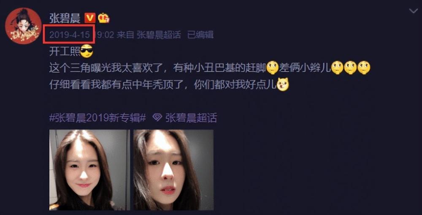Open username 张碧晨 profile link

click(65, 18)
